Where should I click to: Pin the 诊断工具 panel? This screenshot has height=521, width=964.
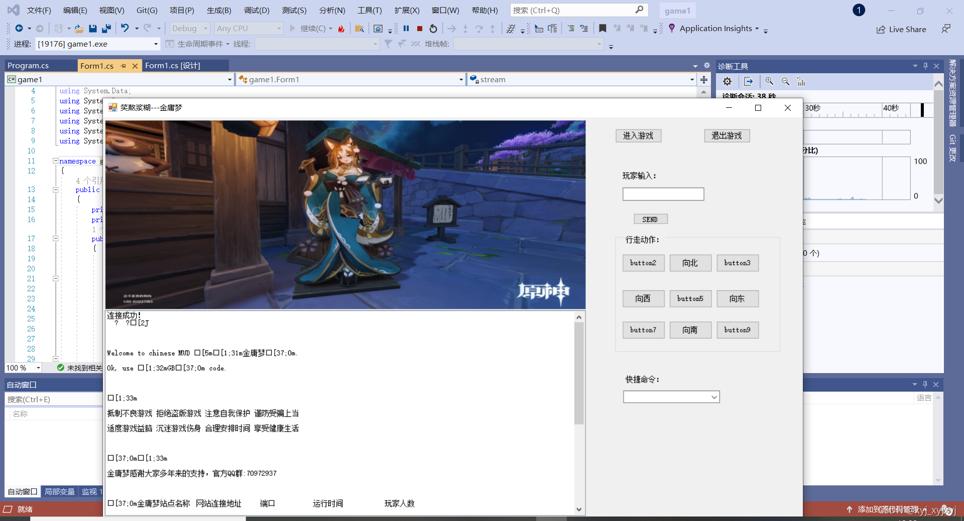tap(925, 66)
